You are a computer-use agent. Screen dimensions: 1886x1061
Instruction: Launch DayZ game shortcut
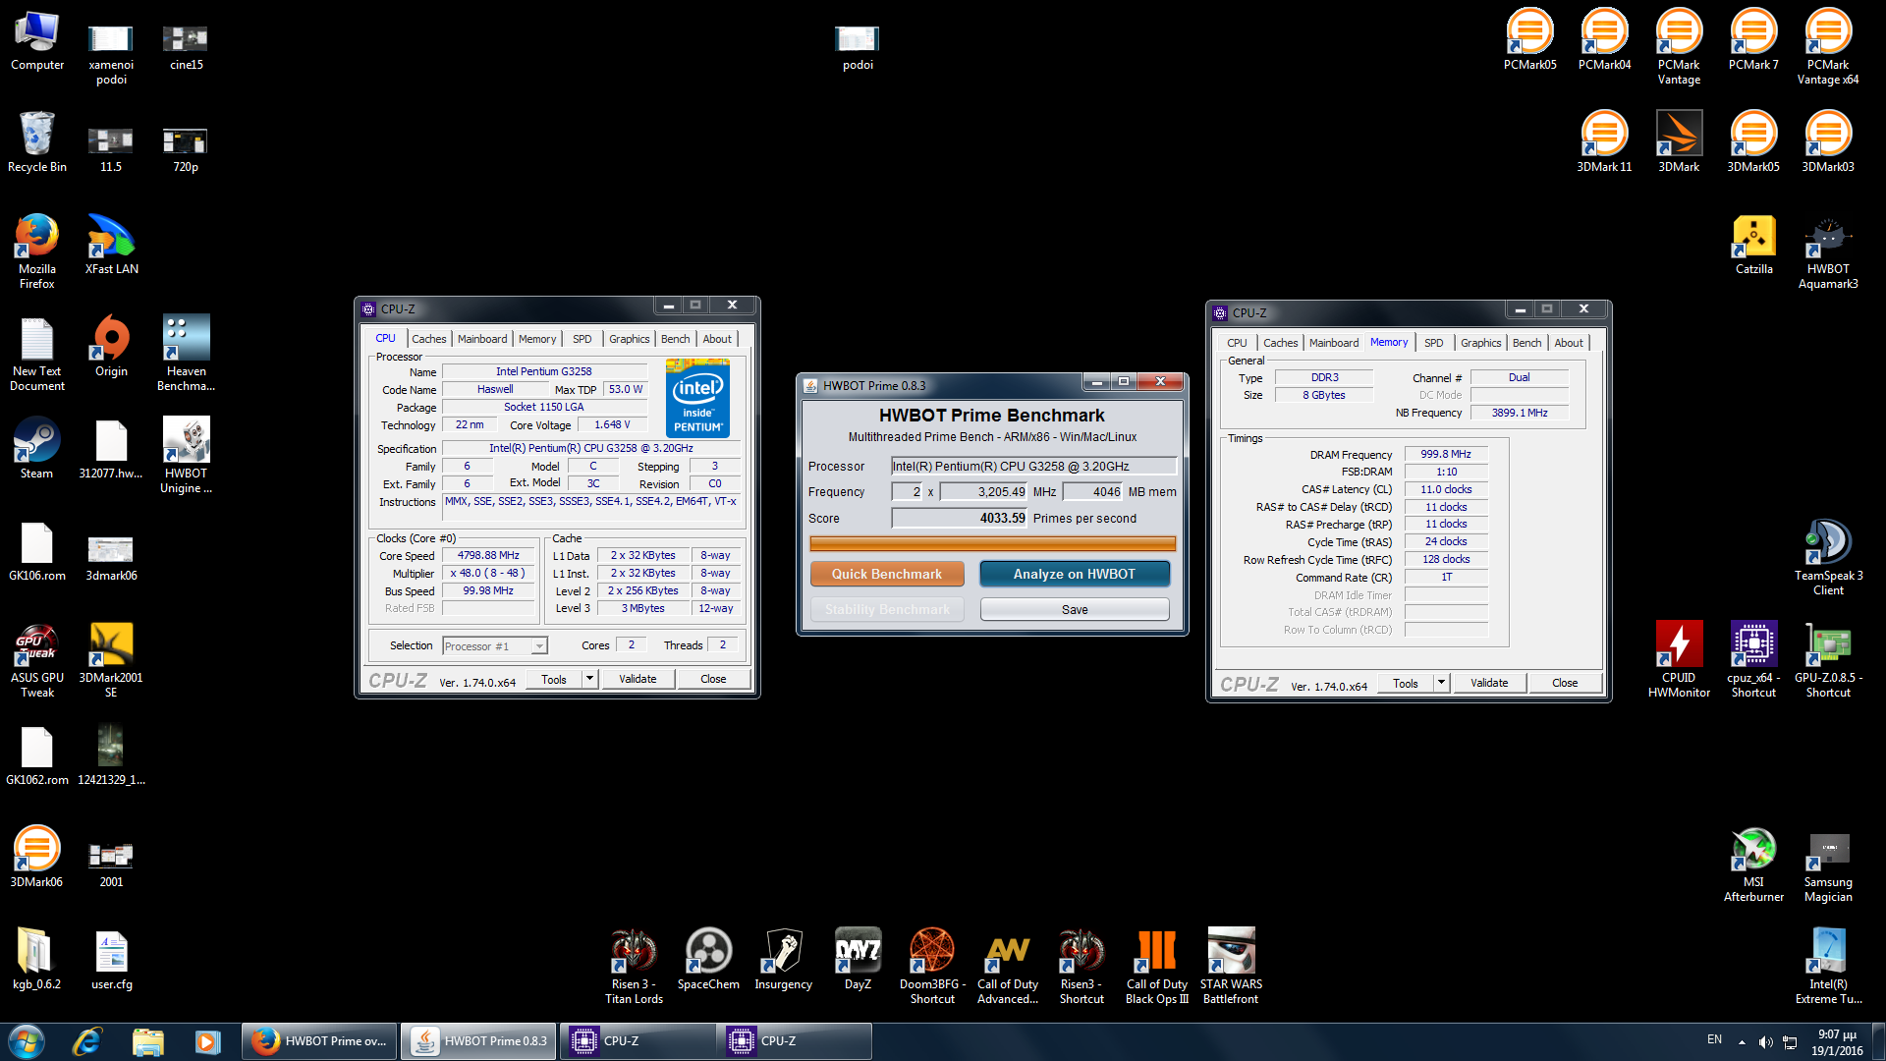[858, 959]
